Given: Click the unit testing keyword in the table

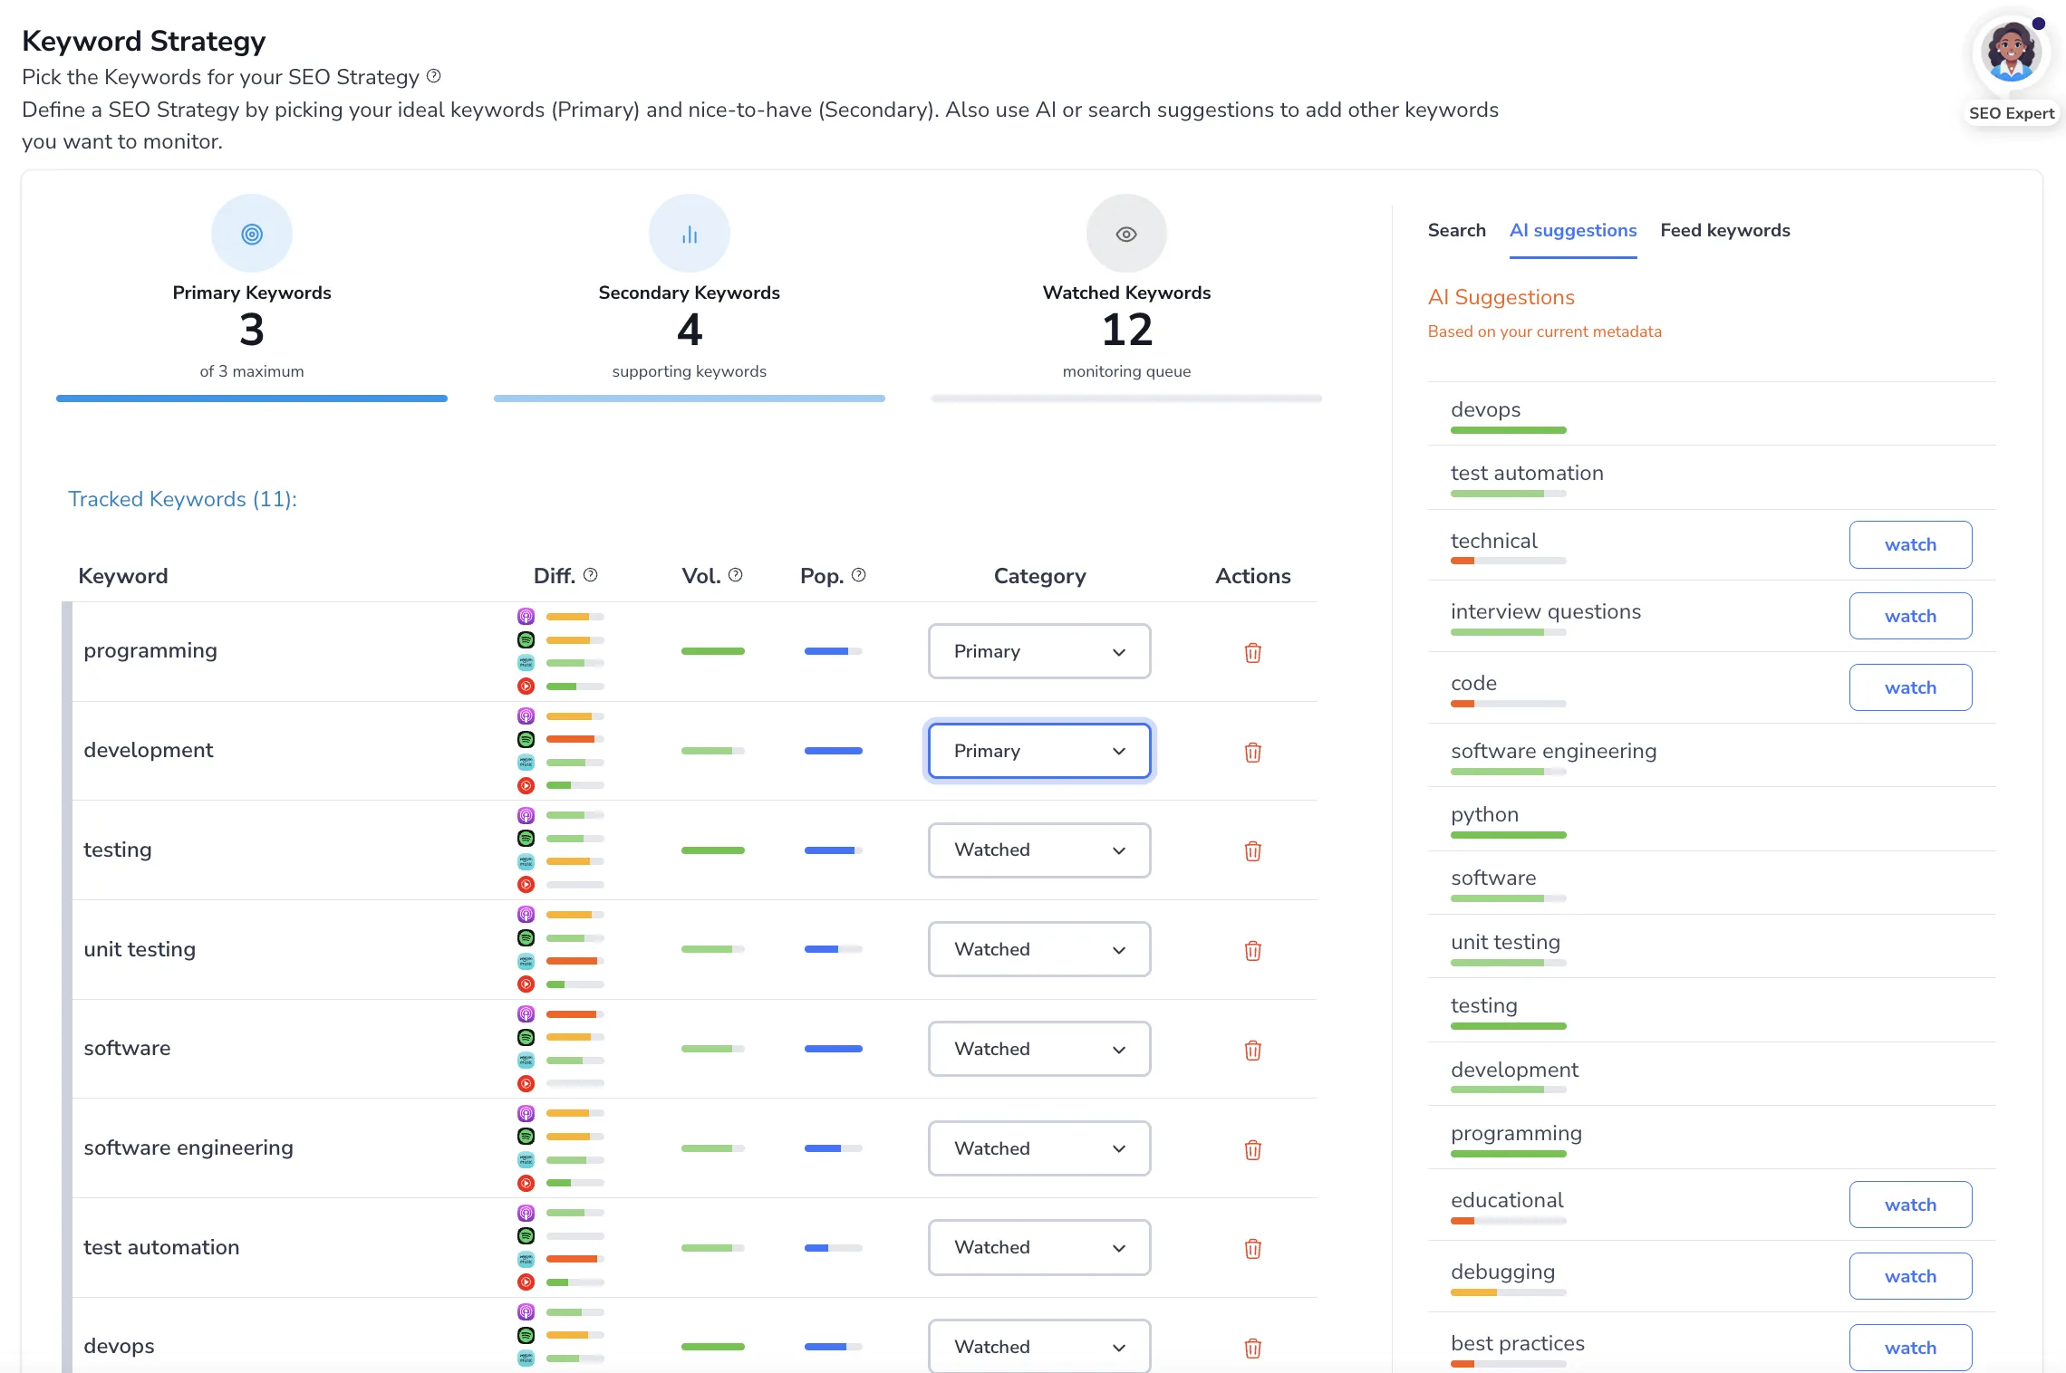Looking at the screenshot, I should click(x=140, y=949).
